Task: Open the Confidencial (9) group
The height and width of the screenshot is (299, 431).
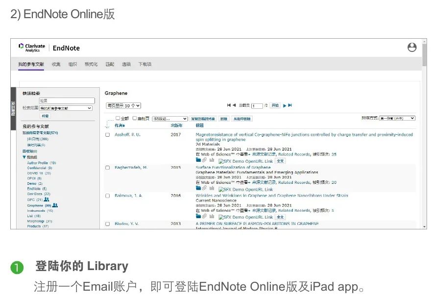Action: pos(40,168)
